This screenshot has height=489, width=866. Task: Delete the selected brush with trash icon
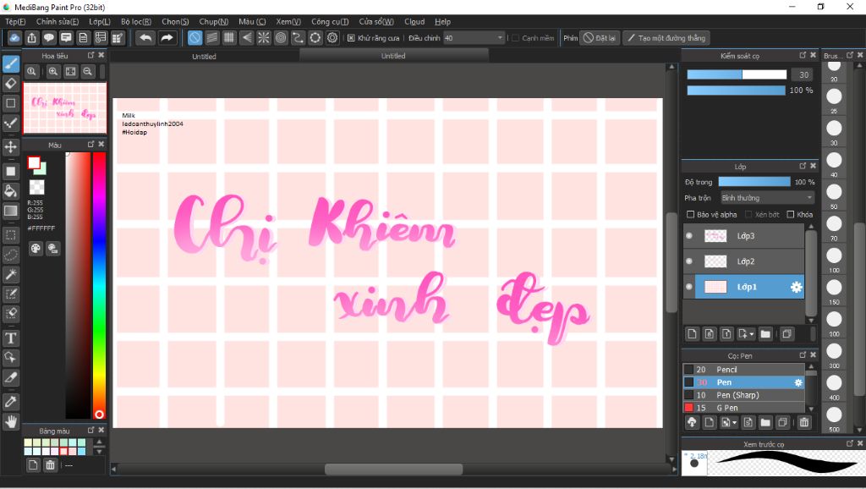click(x=804, y=423)
